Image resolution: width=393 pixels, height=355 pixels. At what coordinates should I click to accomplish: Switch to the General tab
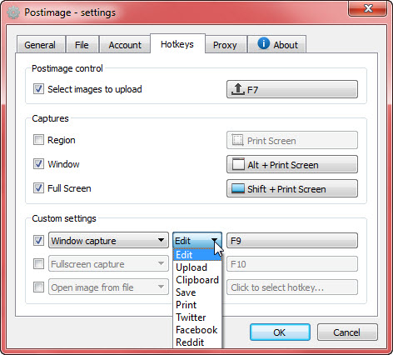40,45
